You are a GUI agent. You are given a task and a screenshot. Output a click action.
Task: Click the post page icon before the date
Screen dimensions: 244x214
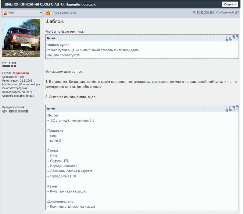point(52,13)
